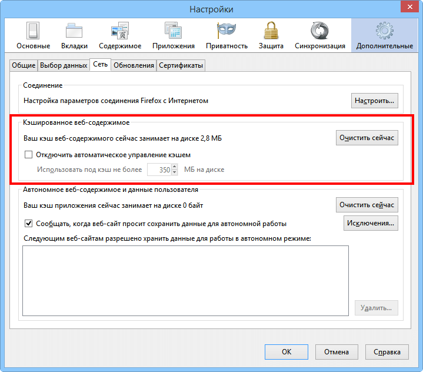Open help with Справка button
Screen dimensions: 423x372
tap(387, 352)
